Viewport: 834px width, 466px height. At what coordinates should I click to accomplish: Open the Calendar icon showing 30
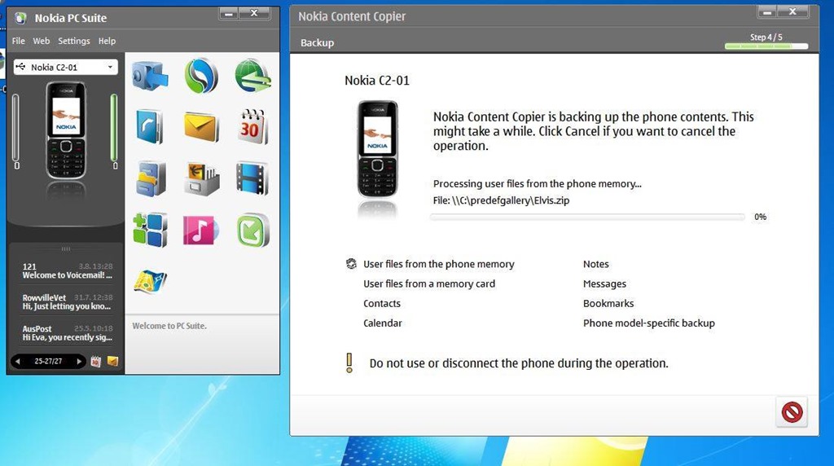pyautogui.click(x=252, y=127)
